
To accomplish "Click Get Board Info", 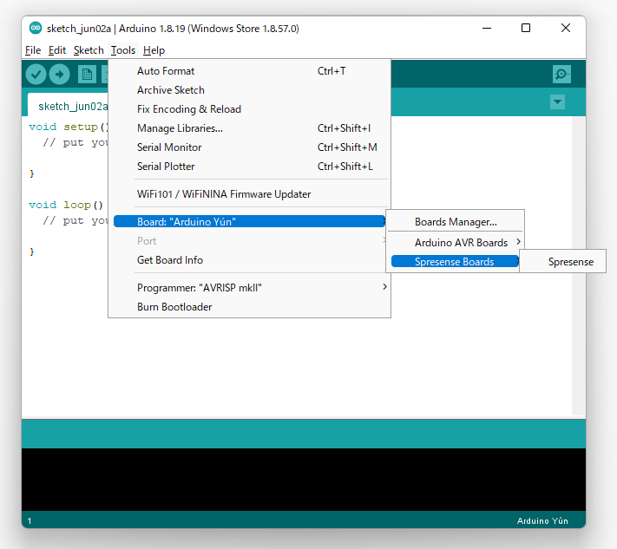I will click(170, 260).
